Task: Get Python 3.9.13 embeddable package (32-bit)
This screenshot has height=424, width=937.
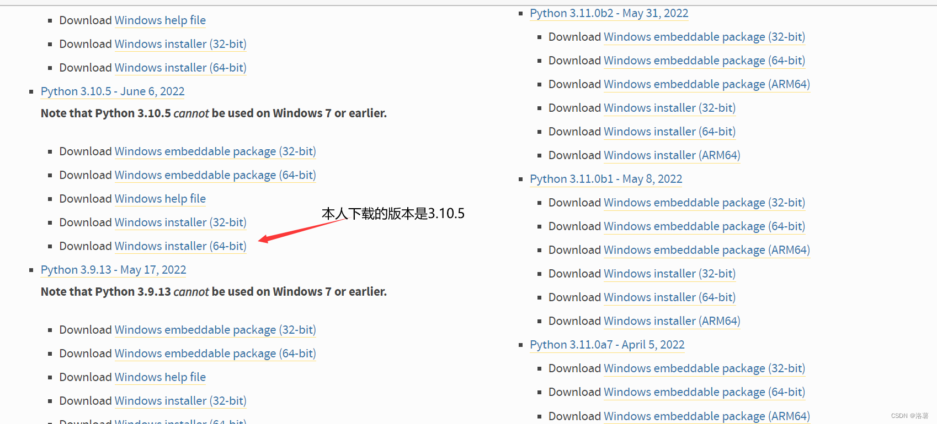Action: pyautogui.click(x=215, y=330)
